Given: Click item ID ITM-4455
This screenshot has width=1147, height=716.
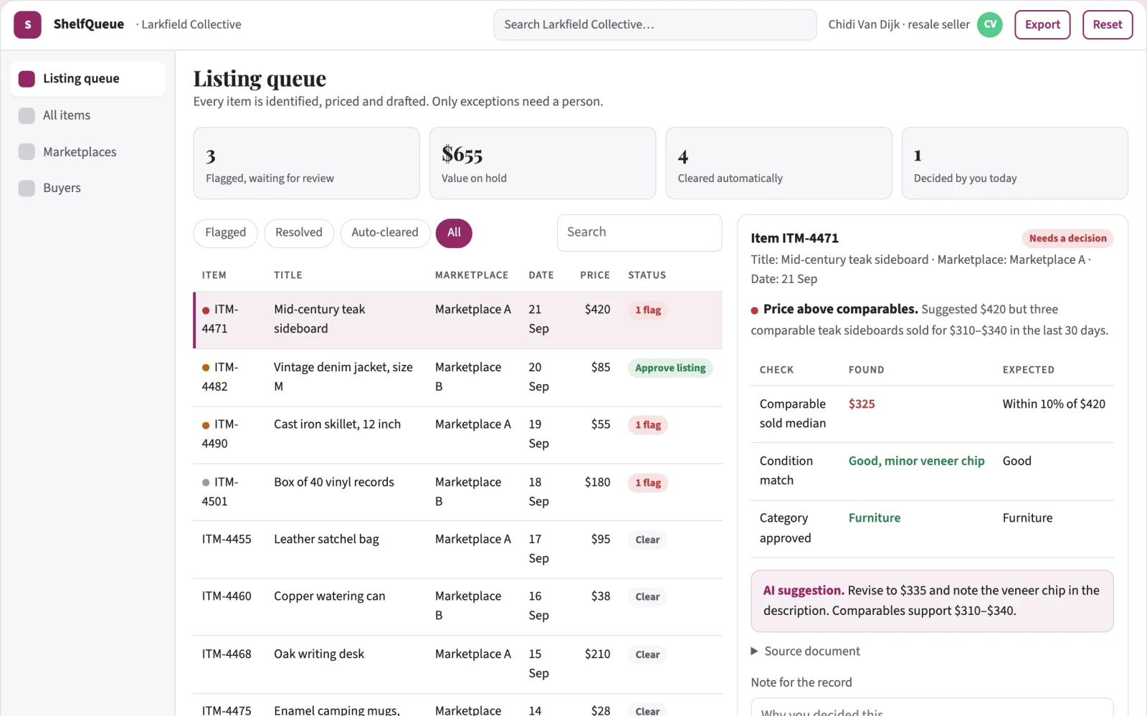Looking at the screenshot, I should pos(227,539).
